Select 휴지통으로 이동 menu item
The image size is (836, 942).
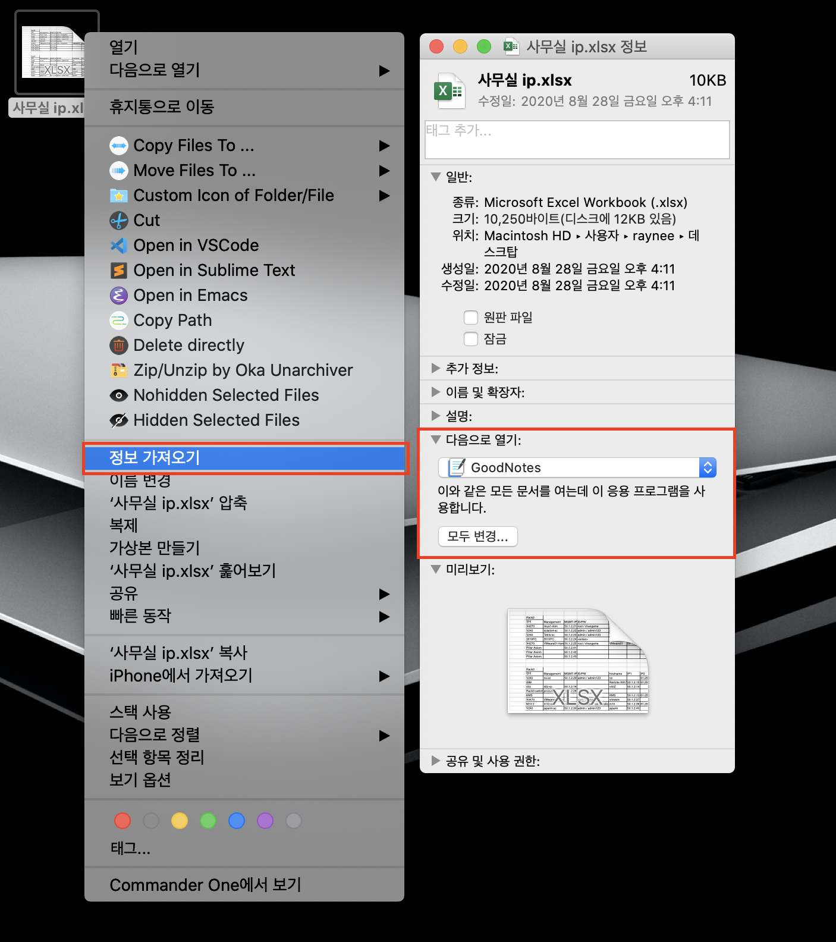244,107
